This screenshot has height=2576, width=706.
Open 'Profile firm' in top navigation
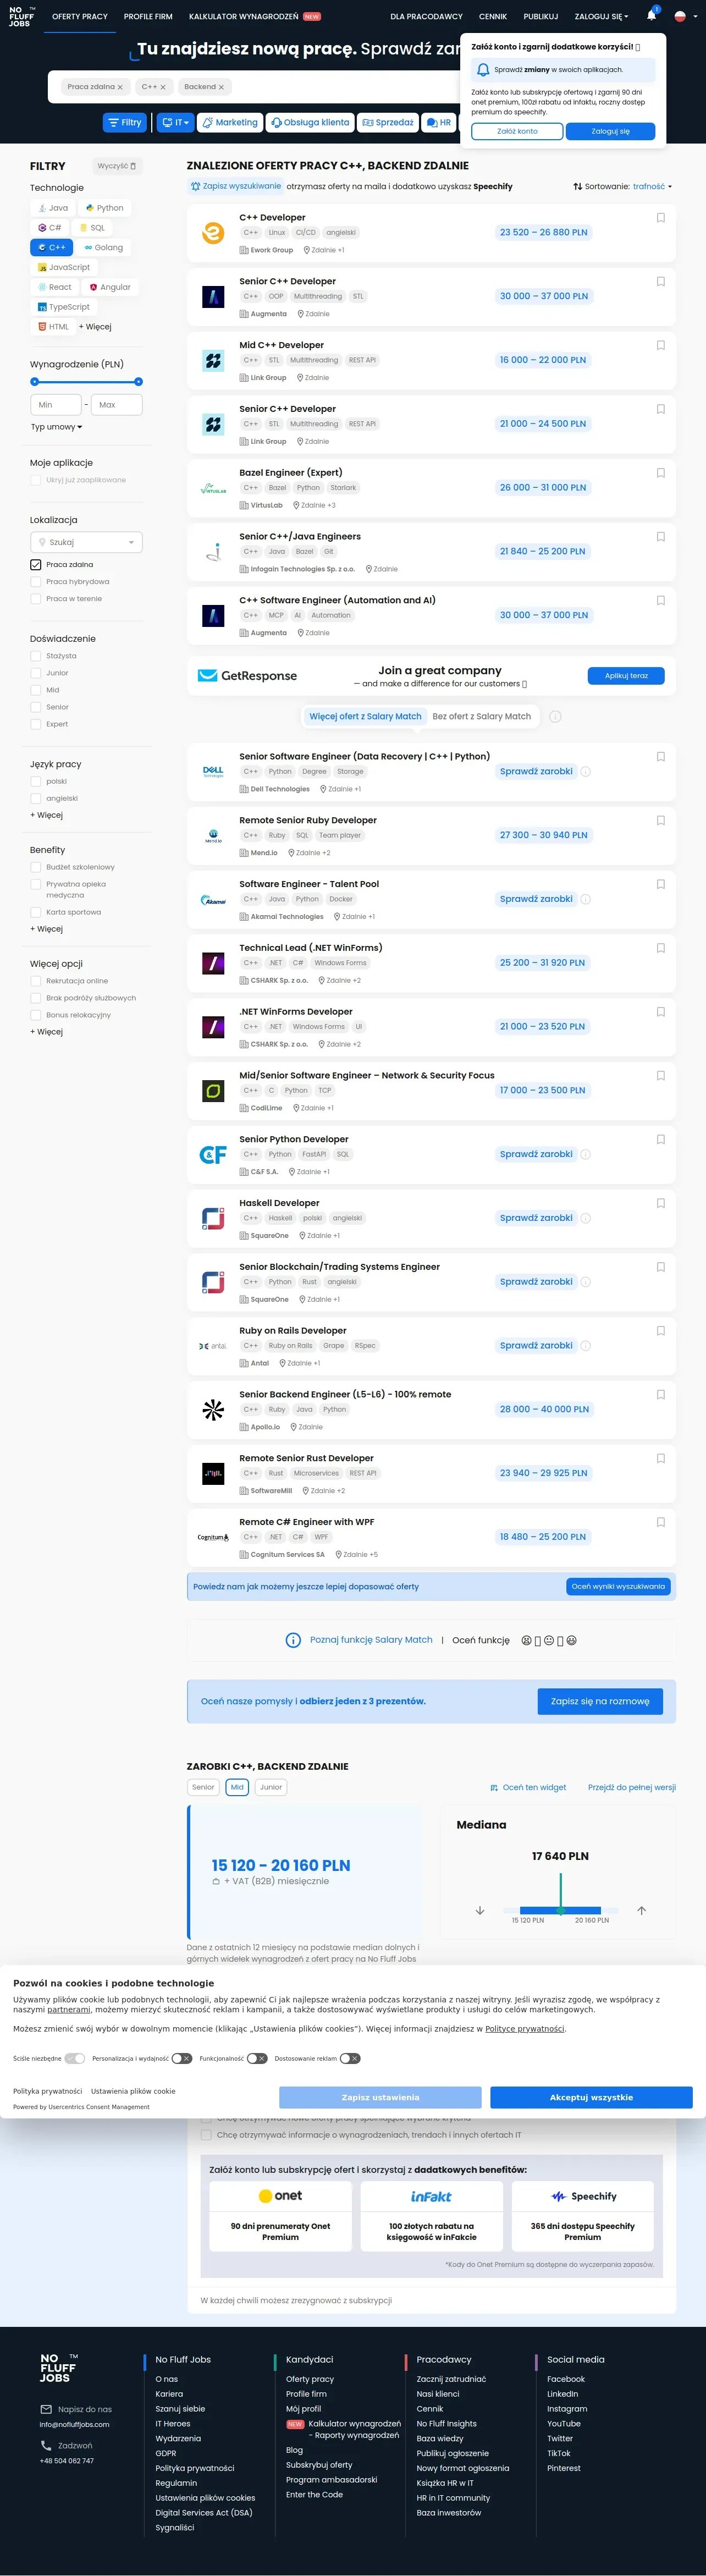click(x=148, y=16)
